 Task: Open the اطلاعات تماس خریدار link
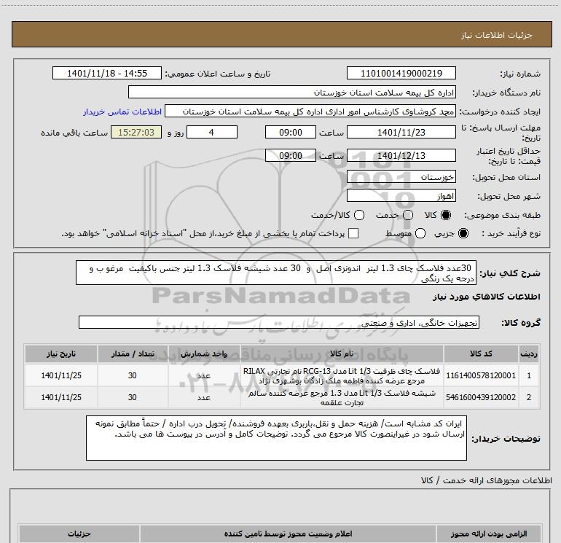[x=122, y=112]
